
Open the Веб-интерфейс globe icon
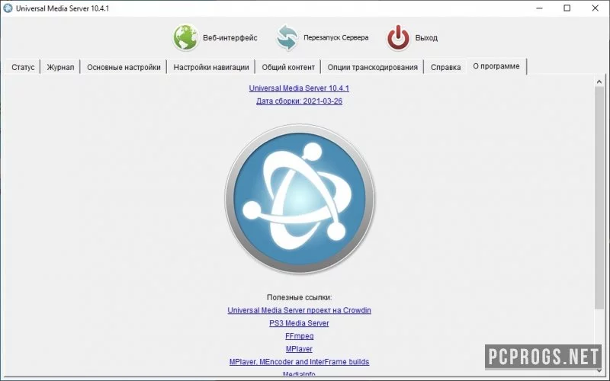click(x=185, y=37)
